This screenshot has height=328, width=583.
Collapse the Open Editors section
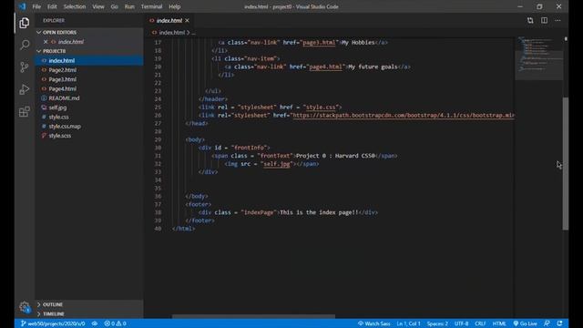pyautogui.click(x=59, y=33)
